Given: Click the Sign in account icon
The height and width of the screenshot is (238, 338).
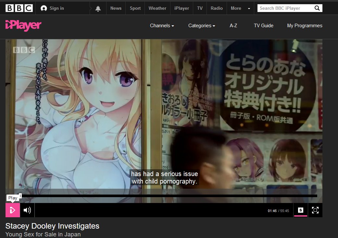Looking at the screenshot, I should click(44, 8).
